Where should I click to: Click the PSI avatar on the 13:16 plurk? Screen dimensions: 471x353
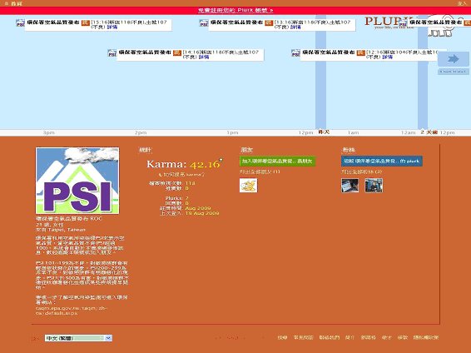204,22
